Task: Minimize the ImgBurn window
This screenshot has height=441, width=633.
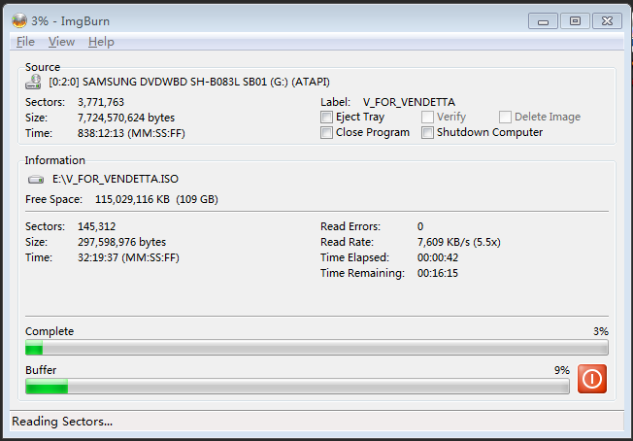Action: (x=543, y=21)
